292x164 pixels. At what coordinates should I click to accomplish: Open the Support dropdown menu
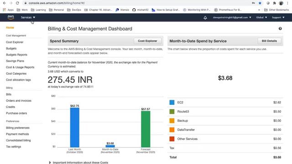tap(278, 17)
